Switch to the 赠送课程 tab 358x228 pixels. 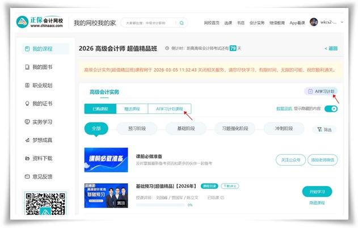pos(132,109)
